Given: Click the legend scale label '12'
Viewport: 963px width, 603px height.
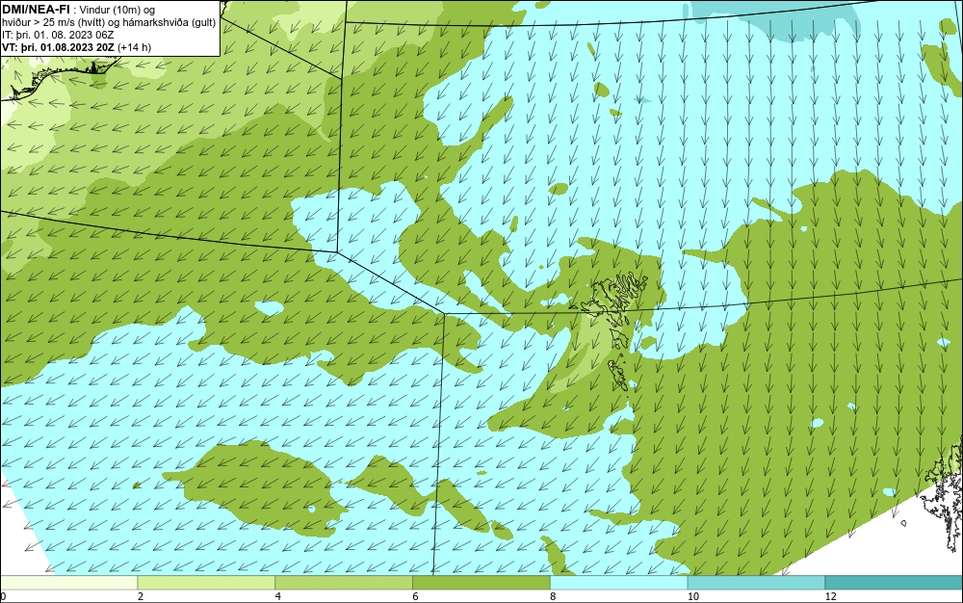Looking at the screenshot, I should [x=831, y=596].
